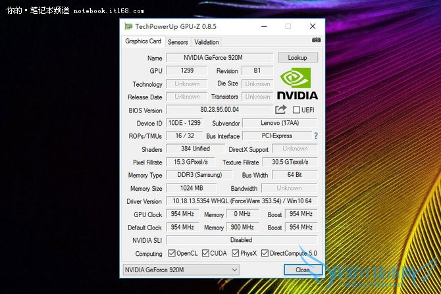Image resolution: width=441 pixels, height=294 pixels.
Task: Click the notebook.it168.com header text
Action: tap(109, 11)
